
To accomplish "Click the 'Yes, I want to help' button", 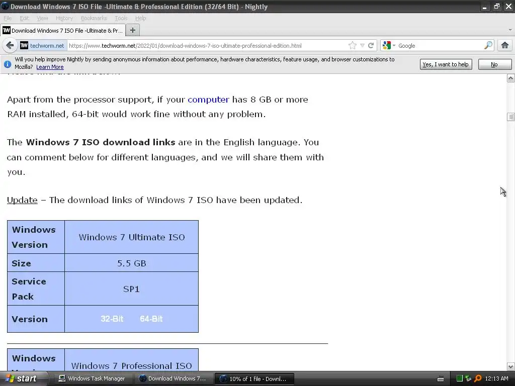I will (x=446, y=64).
